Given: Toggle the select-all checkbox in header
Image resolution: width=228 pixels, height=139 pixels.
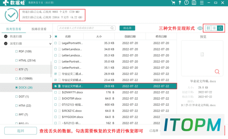Looking at the screenshot, I should (56, 36).
